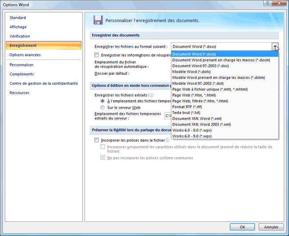Screen dimensions: 289x236
Task: Switch to the 'Vérification' category
Action: (x=20, y=37)
